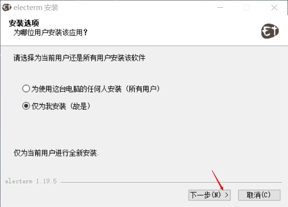288x207 pixels.
Task: Click the electerm logo in the header
Action: pos(270,31)
